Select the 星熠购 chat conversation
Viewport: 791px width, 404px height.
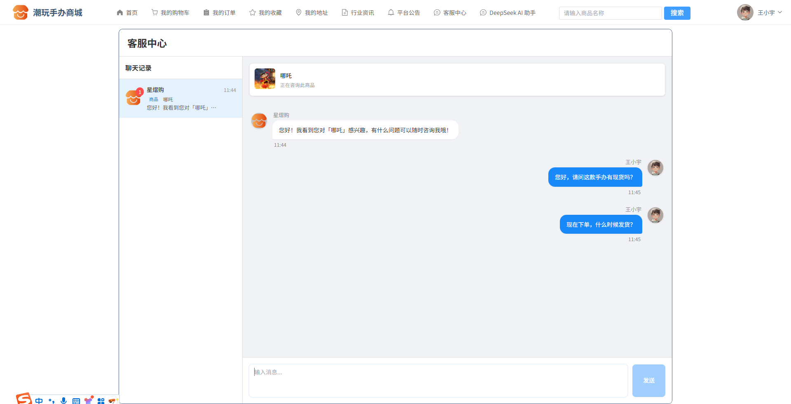coord(180,99)
